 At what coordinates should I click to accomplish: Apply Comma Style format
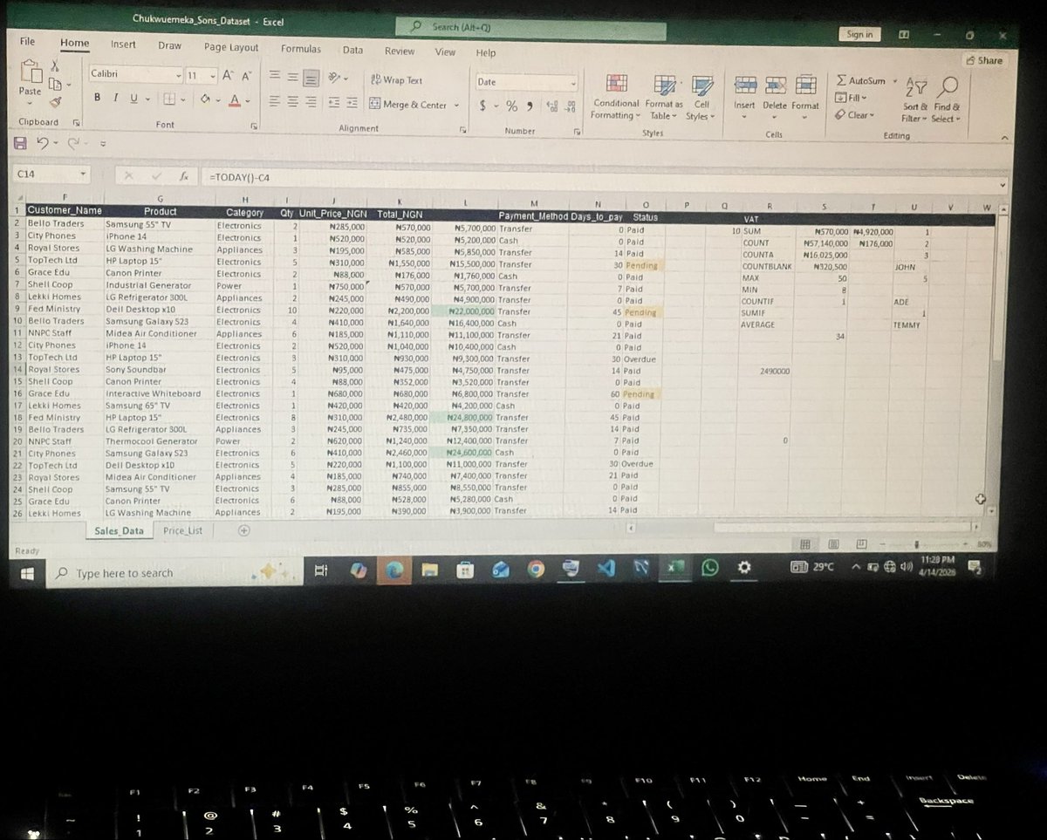coord(530,106)
